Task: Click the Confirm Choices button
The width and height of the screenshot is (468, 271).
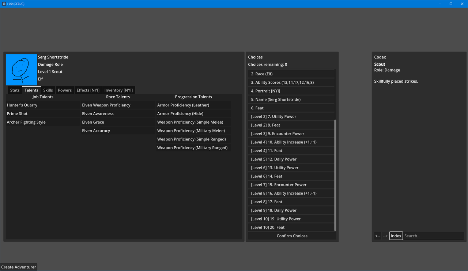Action: click(292, 236)
